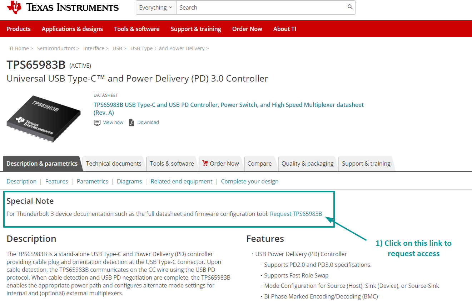This screenshot has width=472, height=301.
Task: Click the Download datasheet link
Action: [x=148, y=123]
